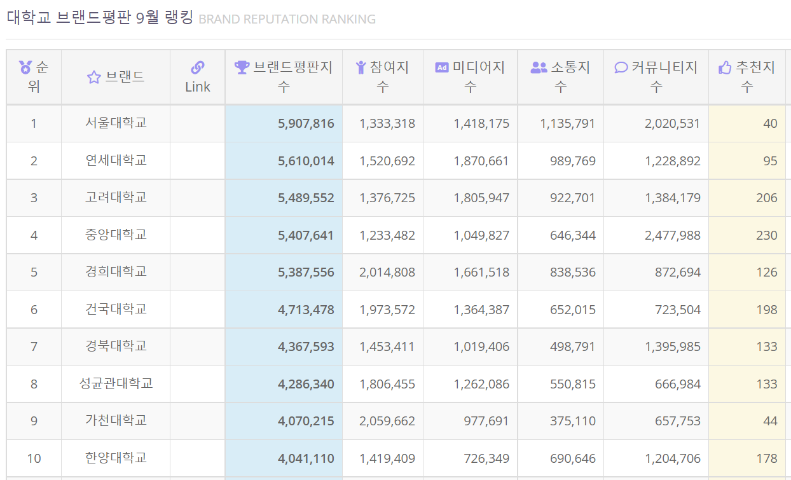Click the person icon in 참여지수 header
The width and height of the screenshot is (791, 480).
pyautogui.click(x=361, y=67)
